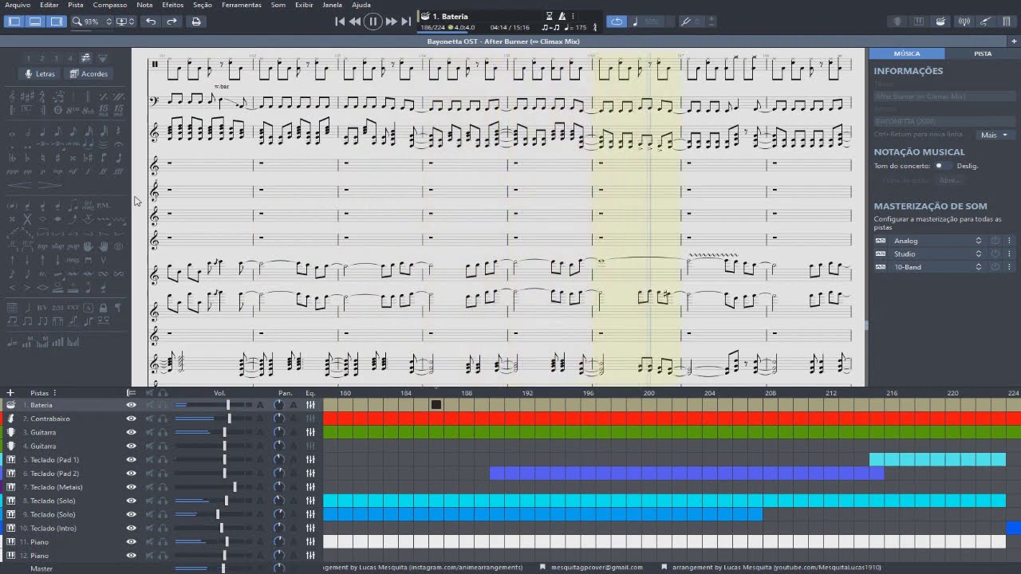Open the line-in guitar cable icon
Viewport: 1021px width, 574px height.
[985, 22]
